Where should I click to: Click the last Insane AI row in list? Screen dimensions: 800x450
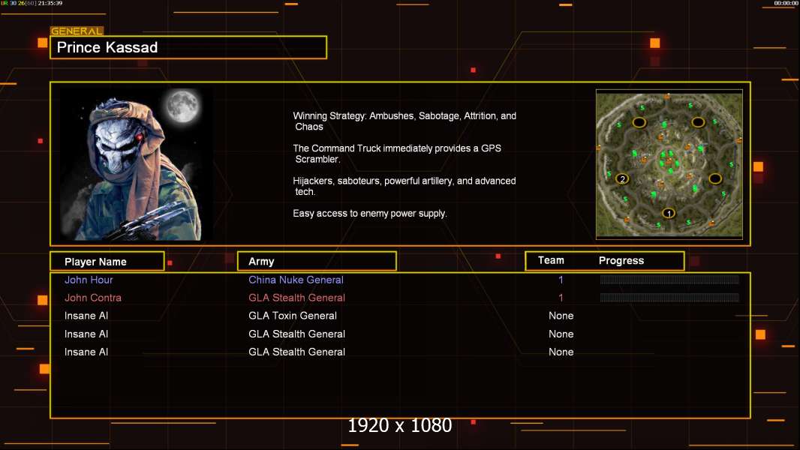(x=86, y=352)
